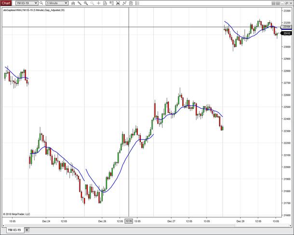The height and width of the screenshot is (235, 294).
Task: Open the indicators zigzag line icon
Action: tap(124, 3)
